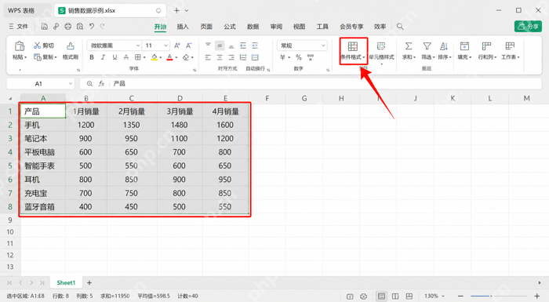Screen dimensions: 549x302
Task: Align text right
Action: 231,57
